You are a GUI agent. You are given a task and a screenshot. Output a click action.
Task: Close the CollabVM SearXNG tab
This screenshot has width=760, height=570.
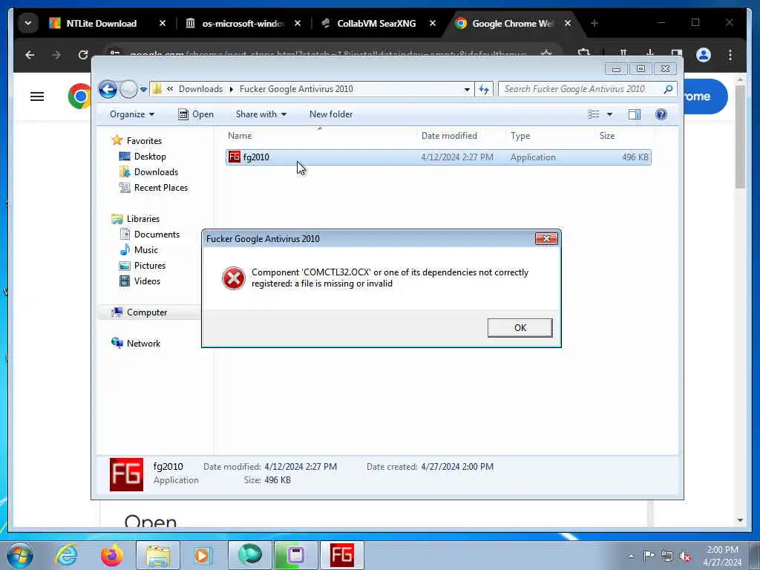pos(433,23)
